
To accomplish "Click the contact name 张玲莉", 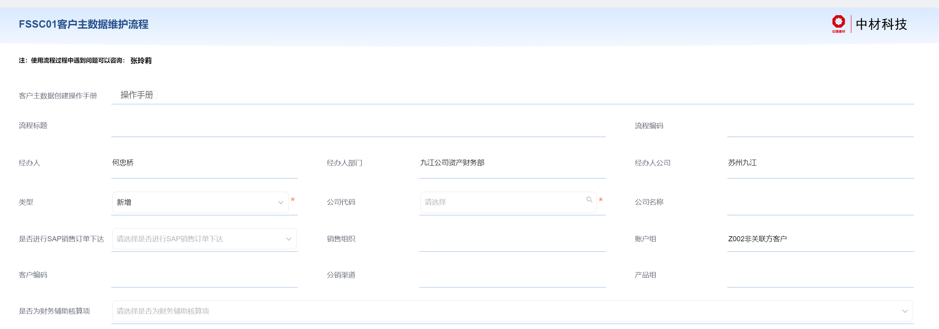I will (x=141, y=60).
